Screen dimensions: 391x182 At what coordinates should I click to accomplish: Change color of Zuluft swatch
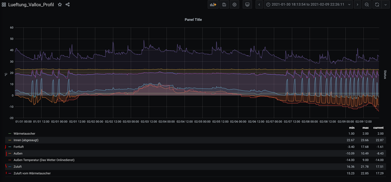coord(9,167)
